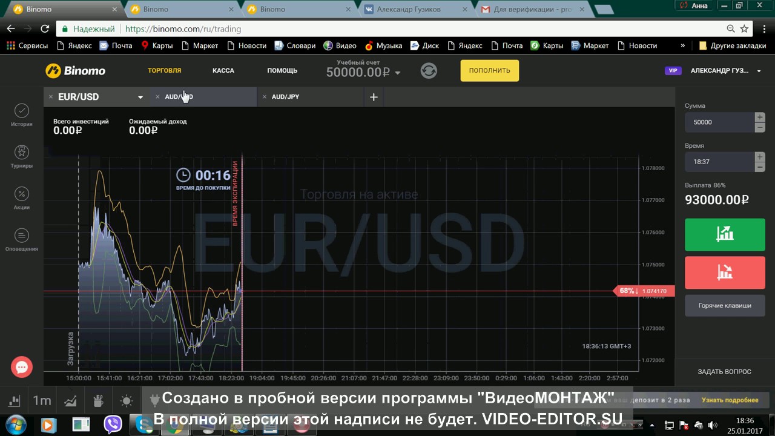This screenshot has height=436, width=775.
Task: Open the browser zoom magnifier icon
Action: coord(731,28)
